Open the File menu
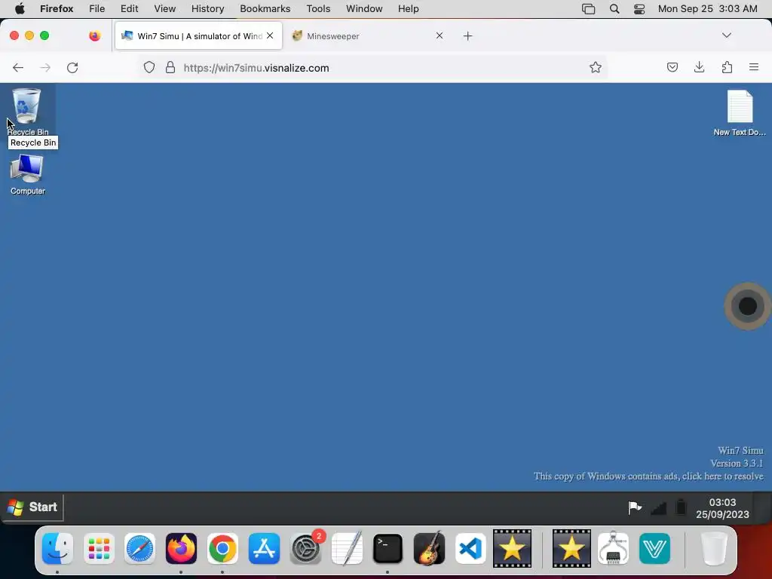Image resolution: width=772 pixels, height=579 pixels. pyautogui.click(x=97, y=8)
